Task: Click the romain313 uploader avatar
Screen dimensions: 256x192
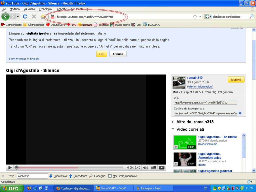Action: coord(179,82)
